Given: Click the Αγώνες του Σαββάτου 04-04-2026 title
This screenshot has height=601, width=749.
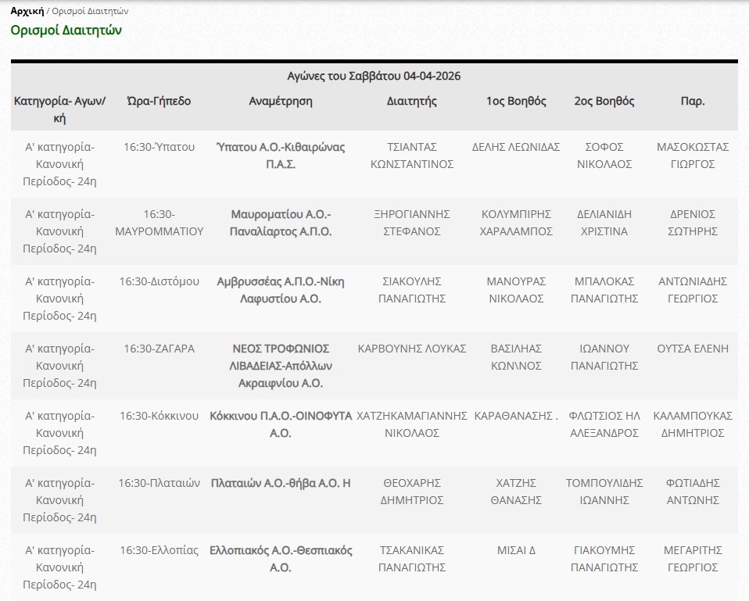Looking at the screenshot, I should (374, 76).
